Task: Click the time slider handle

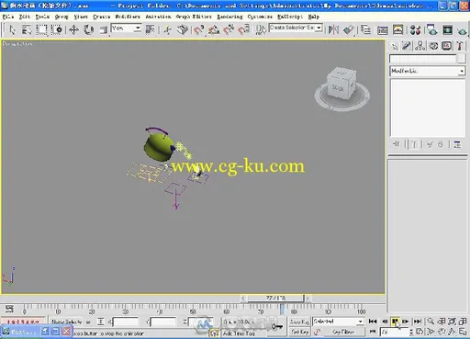Action: pyautogui.click(x=275, y=298)
